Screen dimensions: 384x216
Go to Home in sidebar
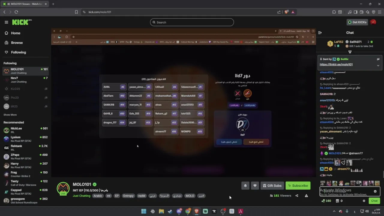[x=15, y=33]
